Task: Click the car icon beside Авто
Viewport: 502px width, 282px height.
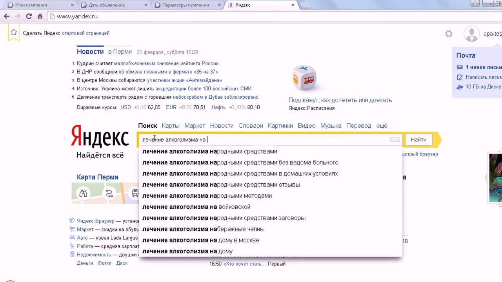Action: [72, 237]
